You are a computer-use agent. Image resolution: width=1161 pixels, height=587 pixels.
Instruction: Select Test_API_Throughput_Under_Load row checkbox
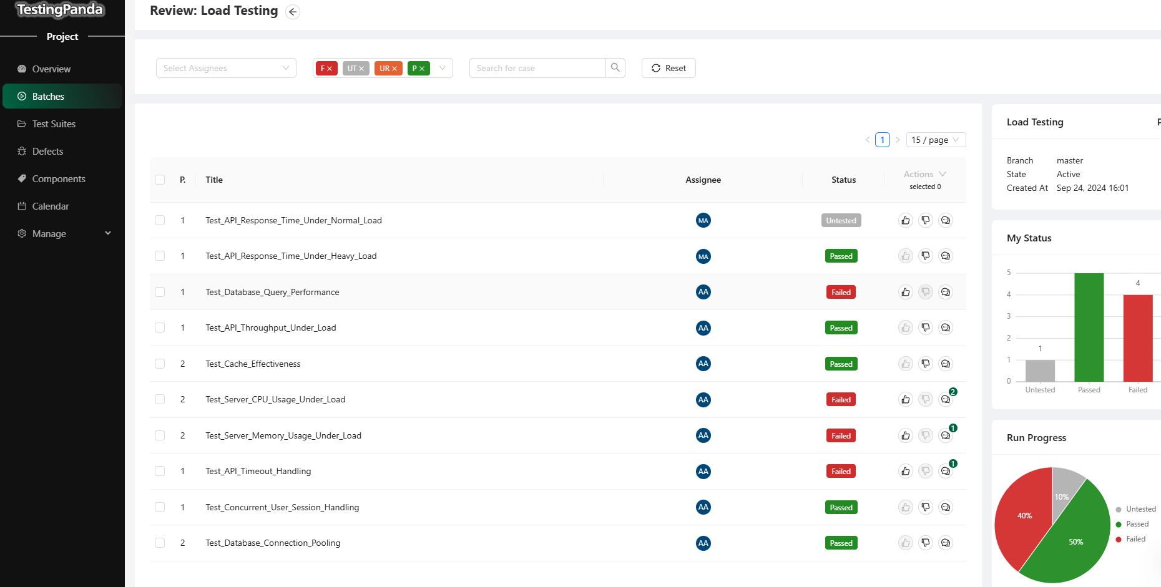160,327
